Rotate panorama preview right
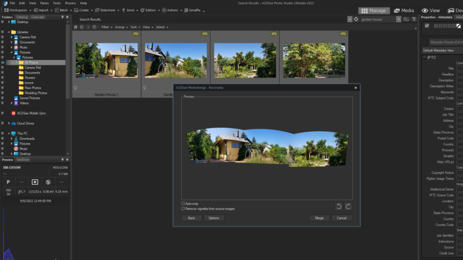This screenshot has height=260, width=463. pyautogui.click(x=348, y=206)
